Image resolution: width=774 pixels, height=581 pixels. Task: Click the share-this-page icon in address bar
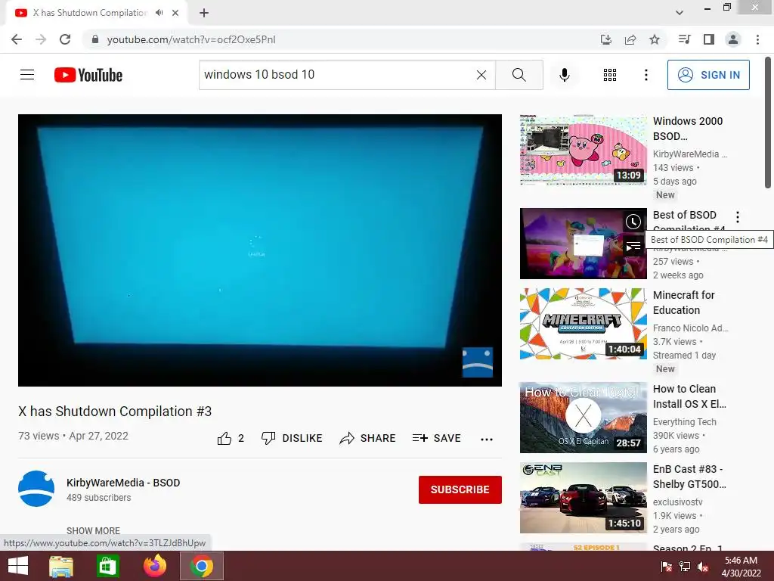(630, 39)
